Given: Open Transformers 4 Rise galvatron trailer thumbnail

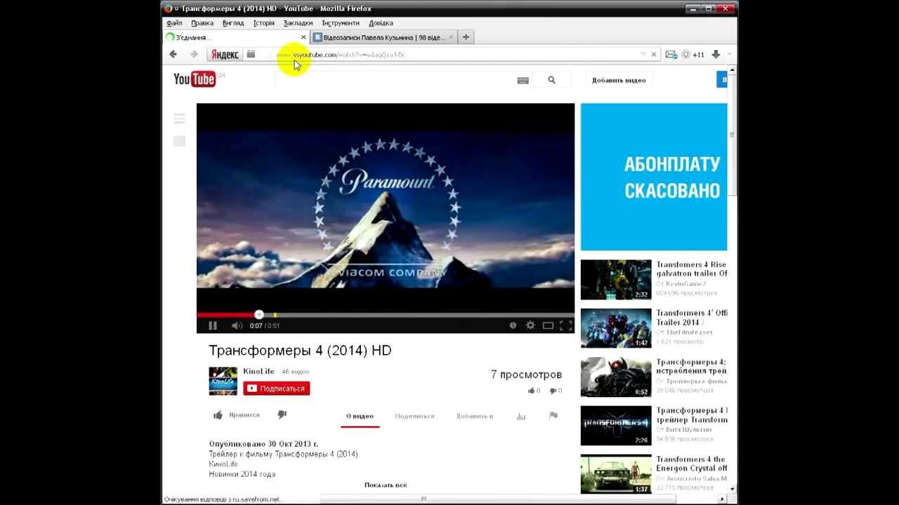Looking at the screenshot, I should 616,280.
